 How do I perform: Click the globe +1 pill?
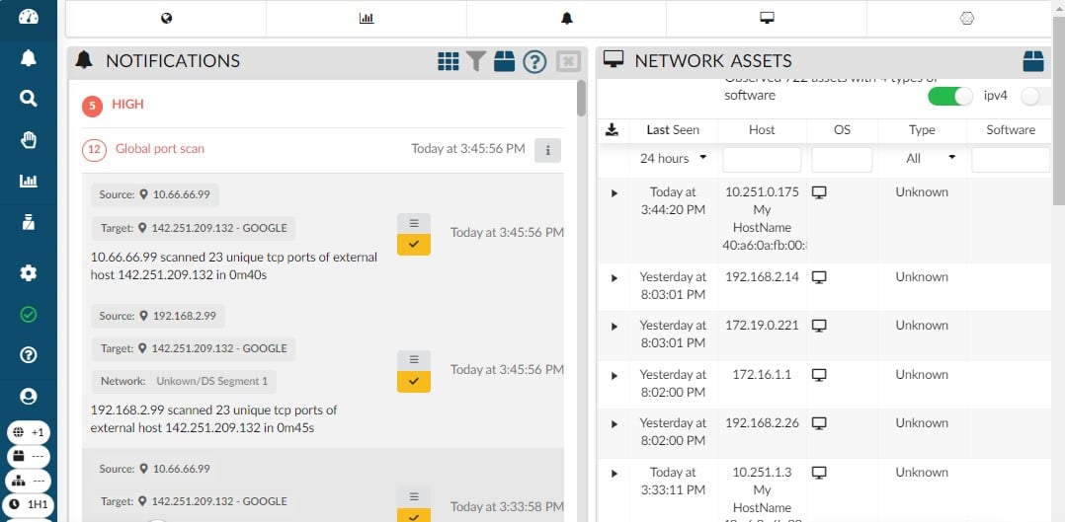[29, 432]
